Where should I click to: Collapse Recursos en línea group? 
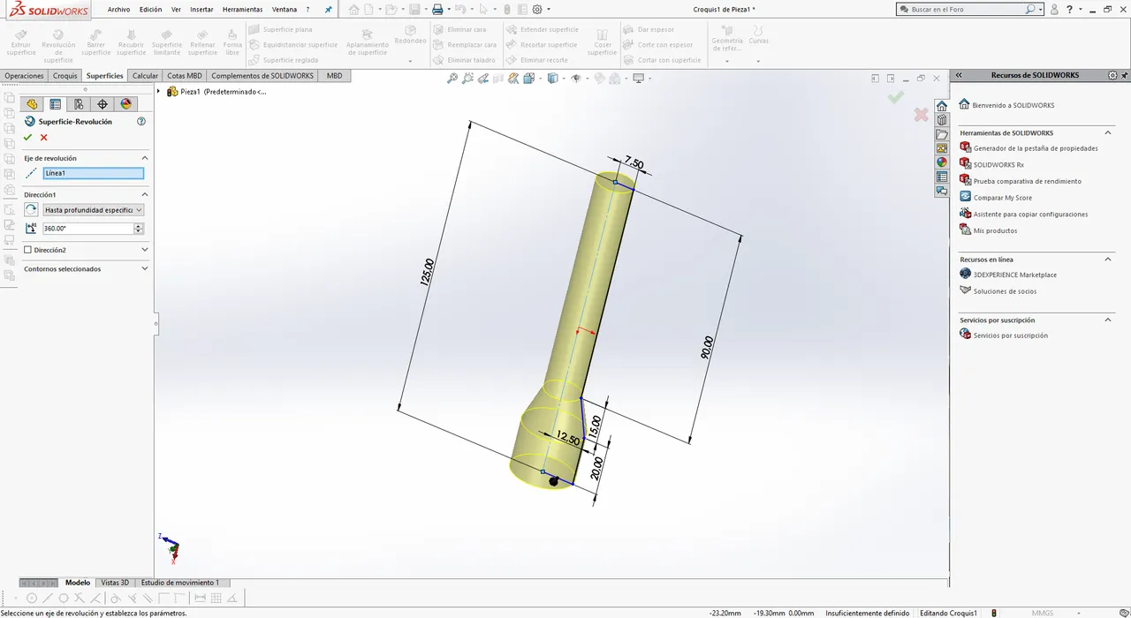pos(1108,260)
